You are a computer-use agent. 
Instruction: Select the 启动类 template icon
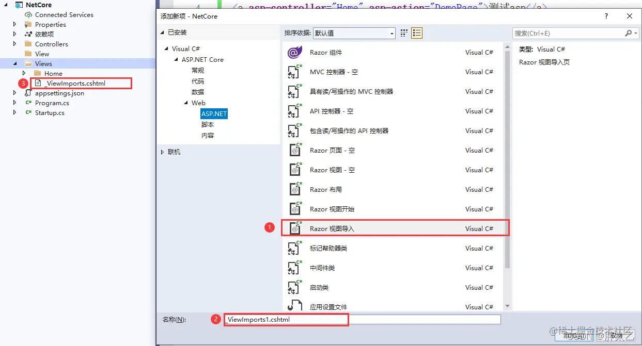[x=295, y=287]
